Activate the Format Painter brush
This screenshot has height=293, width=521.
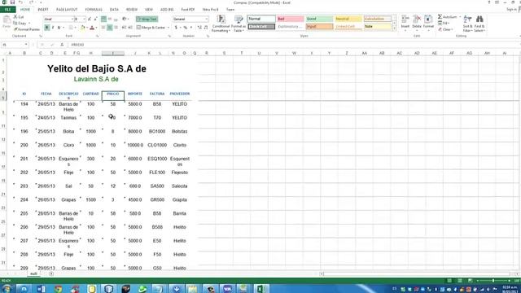point(27,29)
